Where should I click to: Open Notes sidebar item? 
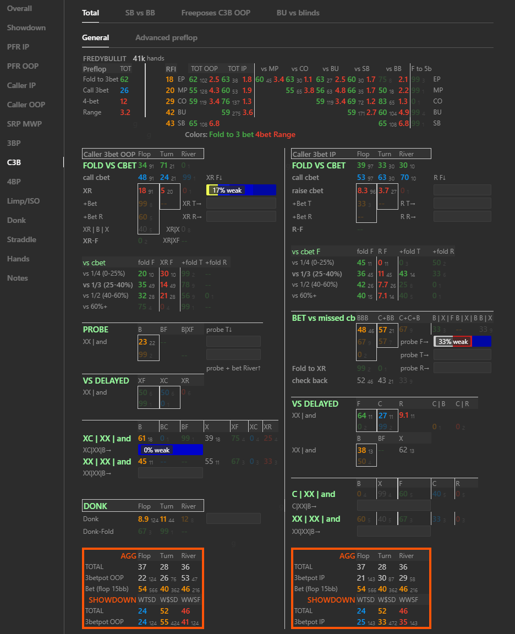pyautogui.click(x=18, y=278)
